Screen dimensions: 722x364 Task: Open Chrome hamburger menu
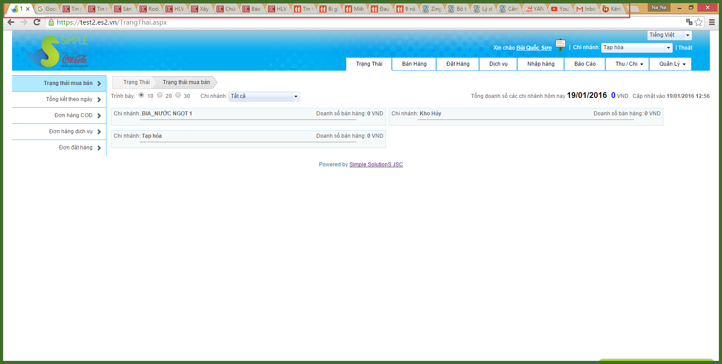tap(712, 22)
